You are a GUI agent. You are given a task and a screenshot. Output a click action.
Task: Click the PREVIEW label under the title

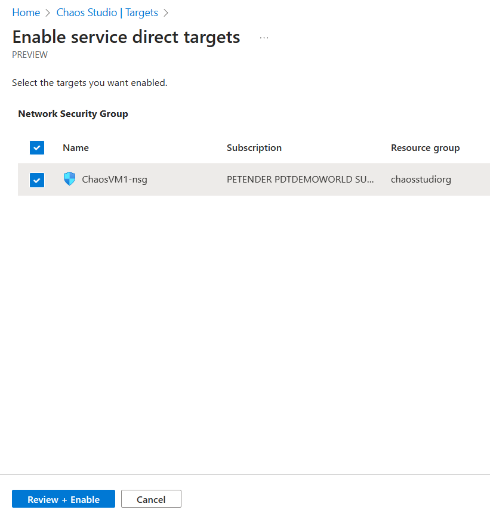30,54
